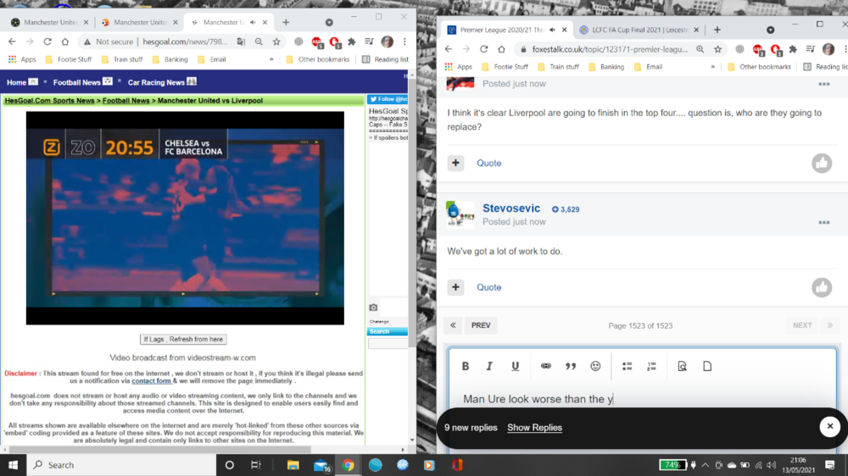Click Windows taskbar search box
Viewport: 848px width, 476px height.
[x=121, y=465]
